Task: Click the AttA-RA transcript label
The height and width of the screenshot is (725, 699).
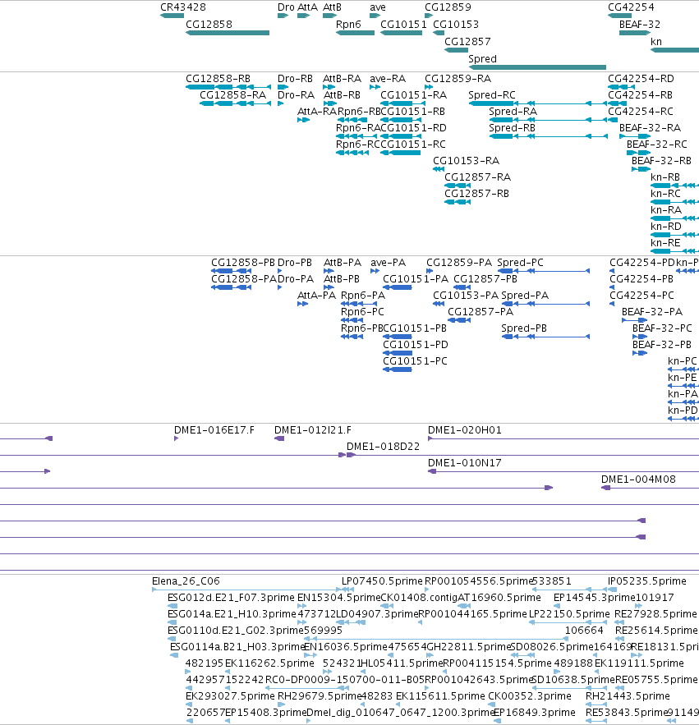Action: pyautogui.click(x=317, y=112)
